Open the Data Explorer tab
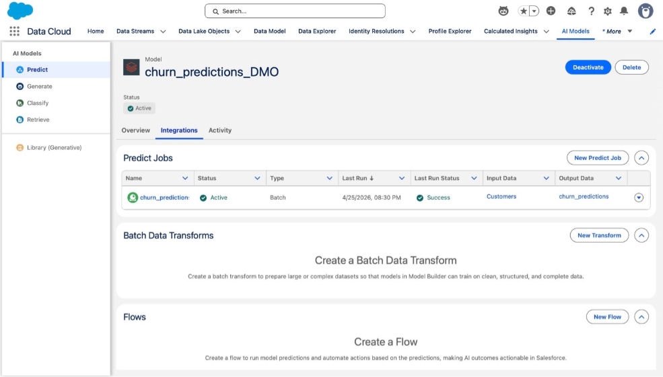The height and width of the screenshot is (377, 663). [x=317, y=31]
